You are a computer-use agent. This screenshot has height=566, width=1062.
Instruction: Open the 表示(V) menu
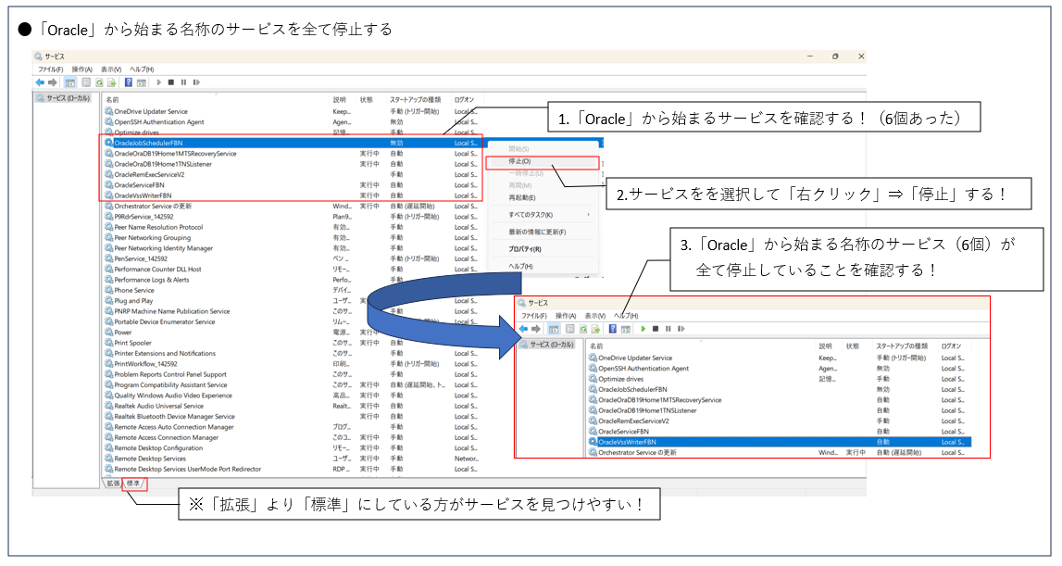tap(112, 68)
